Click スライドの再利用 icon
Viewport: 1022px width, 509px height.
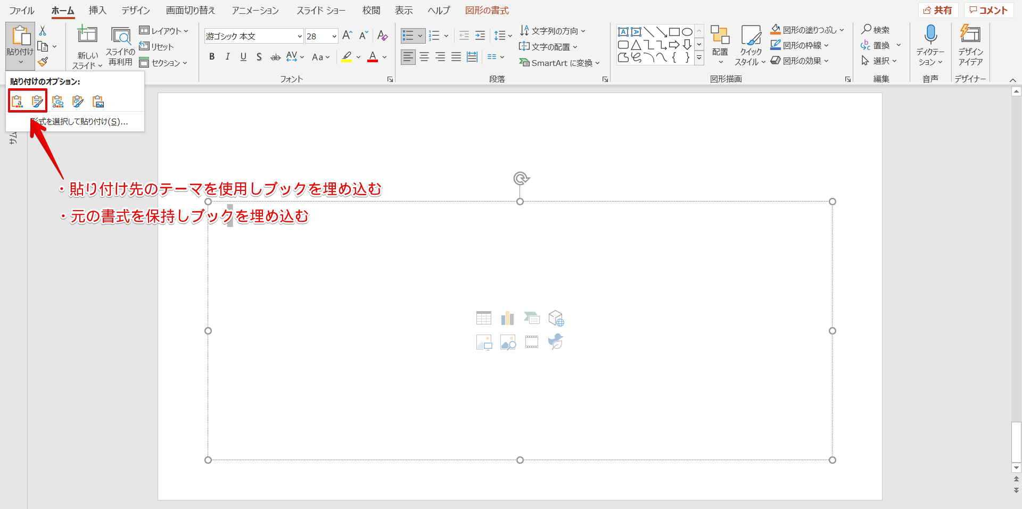[x=121, y=35]
